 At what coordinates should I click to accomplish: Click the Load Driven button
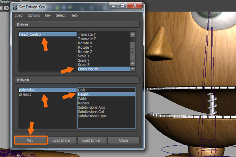pyautogui.click(x=92, y=141)
